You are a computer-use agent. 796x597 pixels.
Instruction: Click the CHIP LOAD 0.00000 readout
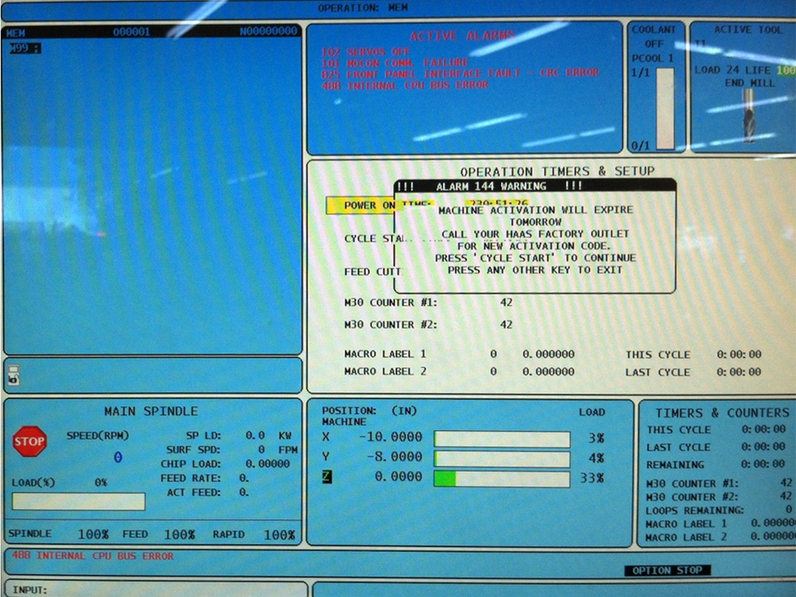[226, 464]
